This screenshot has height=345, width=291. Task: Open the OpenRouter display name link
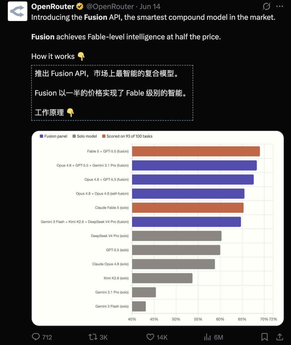(53, 6)
